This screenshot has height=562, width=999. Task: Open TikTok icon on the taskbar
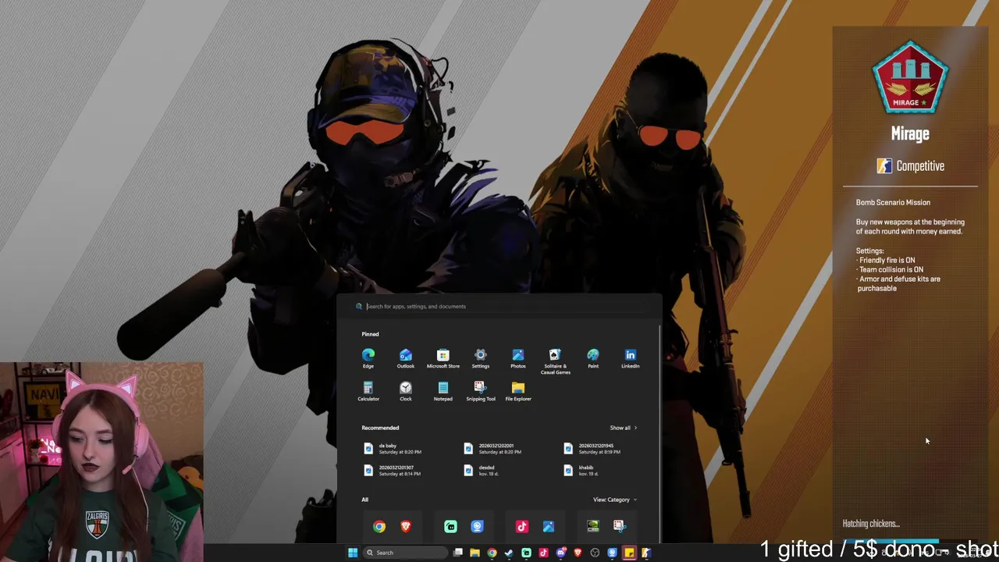pyautogui.click(x=543, y=553)
